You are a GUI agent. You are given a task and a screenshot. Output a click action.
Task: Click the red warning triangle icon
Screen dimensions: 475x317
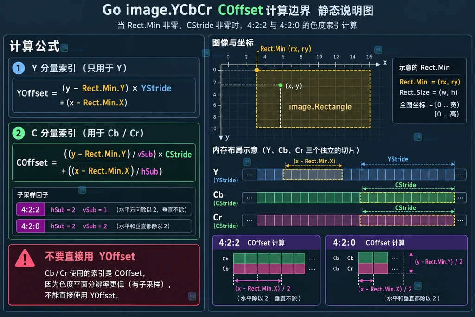point(25,258)
